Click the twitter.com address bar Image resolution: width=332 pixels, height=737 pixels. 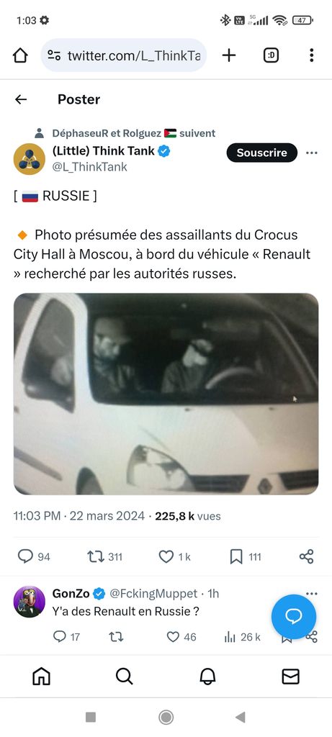(124, 55)
